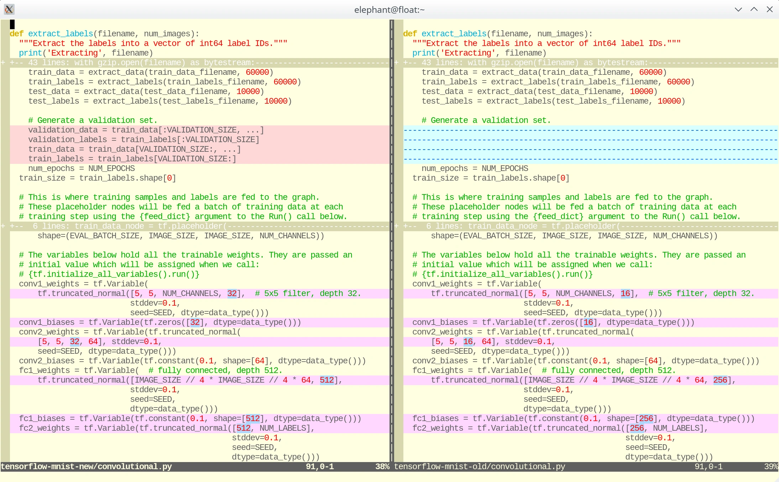This screenshot has height=482, width=779.
Task: Click the X11 application icon in title bar
Action: 9,9
